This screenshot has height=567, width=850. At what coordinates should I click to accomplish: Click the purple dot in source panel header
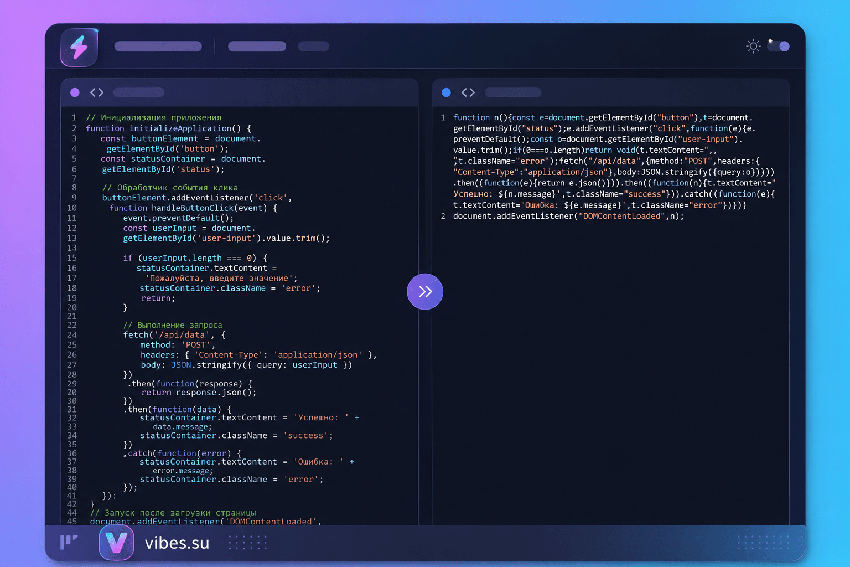pyautogui.click(x=75, y=92)
